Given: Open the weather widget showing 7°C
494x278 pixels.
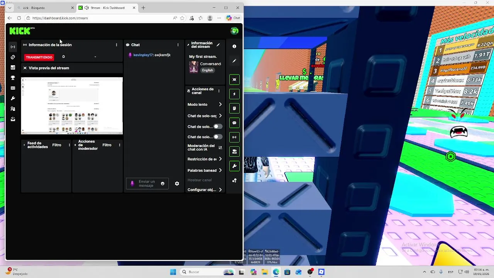Looking at the screenshot, I should [x=17, y=271].
